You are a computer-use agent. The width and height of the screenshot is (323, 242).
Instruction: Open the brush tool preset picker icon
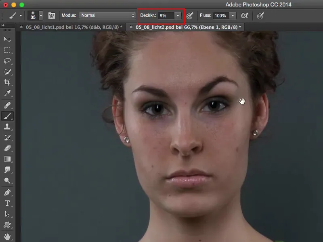click(x=13, y=15)
